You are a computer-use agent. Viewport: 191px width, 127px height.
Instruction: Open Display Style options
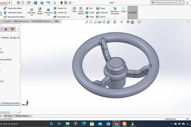coord(115,22)
